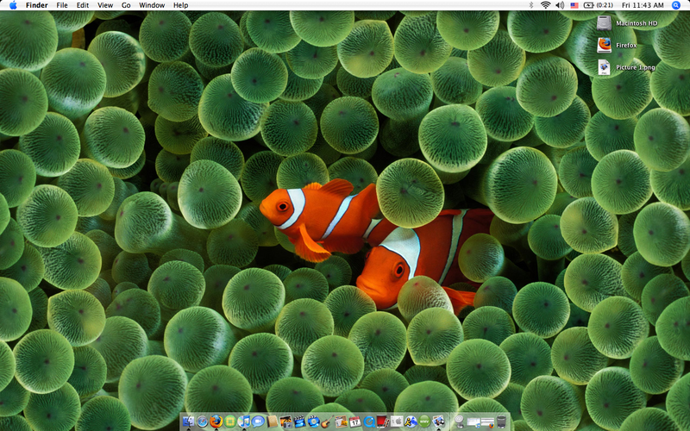Click green round icon beside iTunes in Dock
Viewport: 690px width, 431px height.
pyautogui.click(x=230, y=422)
